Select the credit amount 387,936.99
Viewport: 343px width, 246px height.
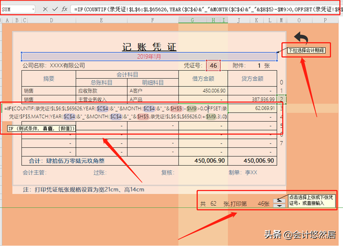click(x=252, y=99)
